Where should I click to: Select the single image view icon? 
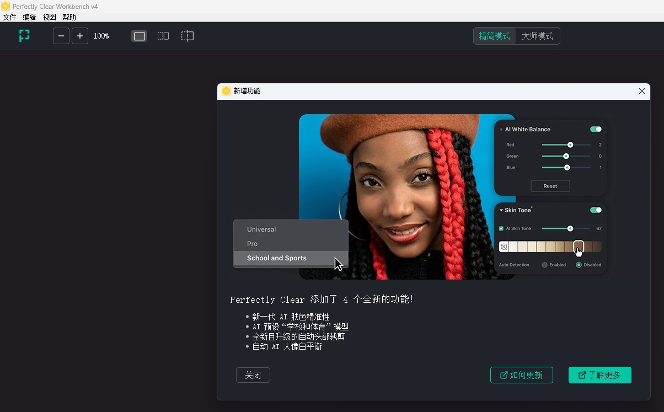[140, 36]
